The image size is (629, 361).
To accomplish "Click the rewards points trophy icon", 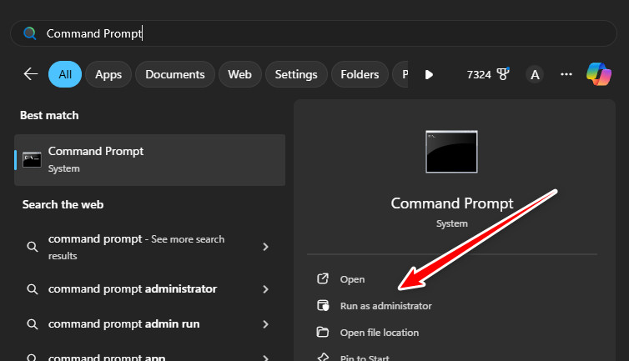I will [x=503, y=74].
